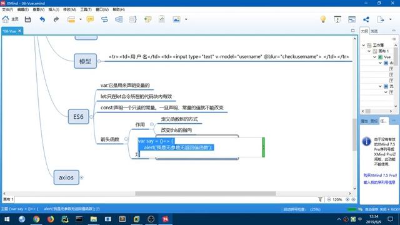
Task: Open the image insert dropdown arrow
Action: tap(186, 19)
